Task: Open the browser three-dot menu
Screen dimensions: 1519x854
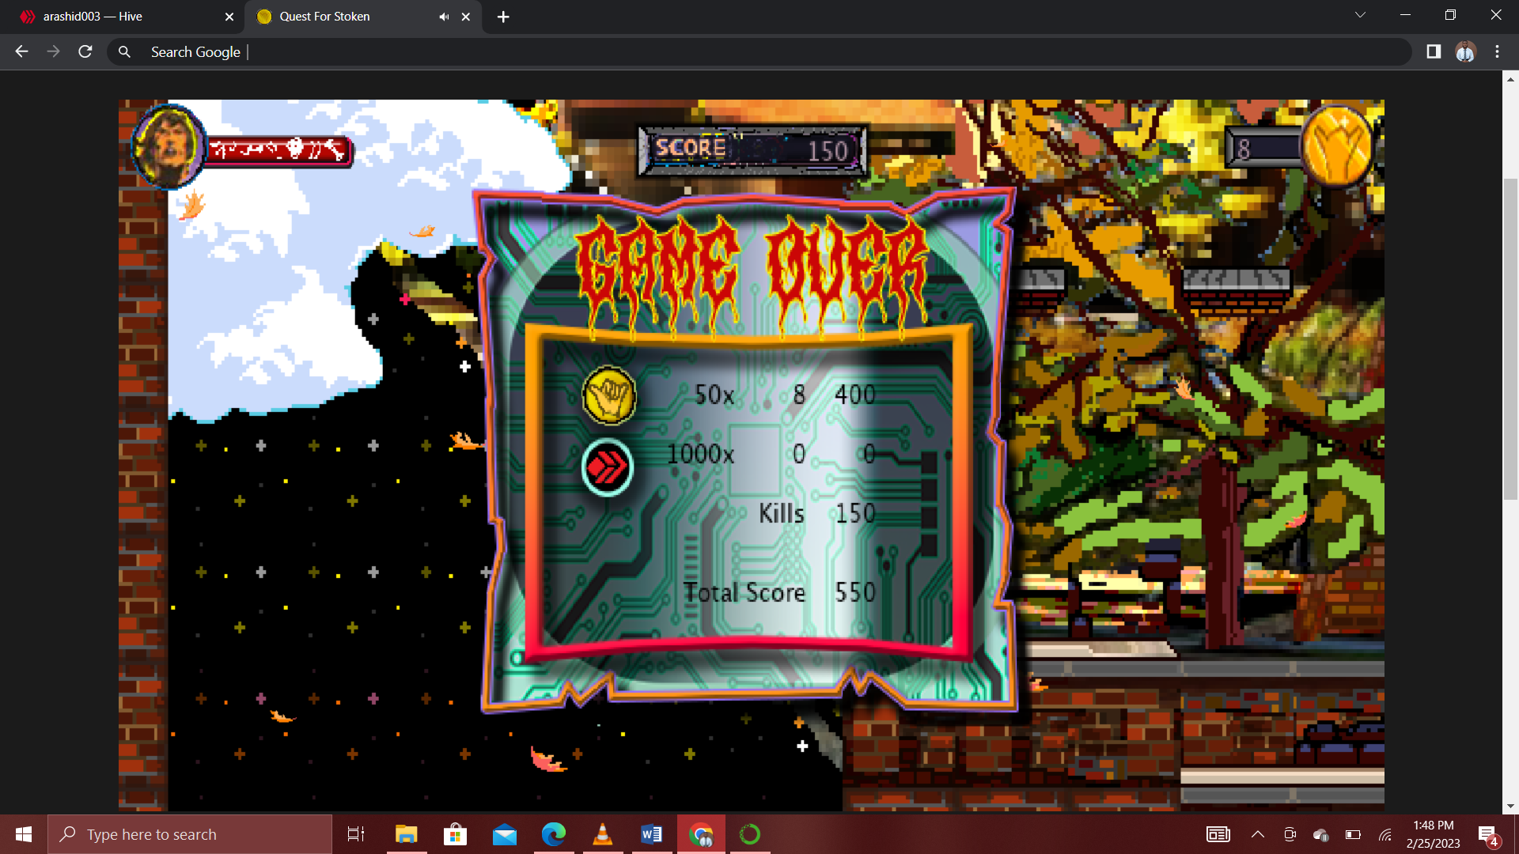Action: (x=1497, y=51)
